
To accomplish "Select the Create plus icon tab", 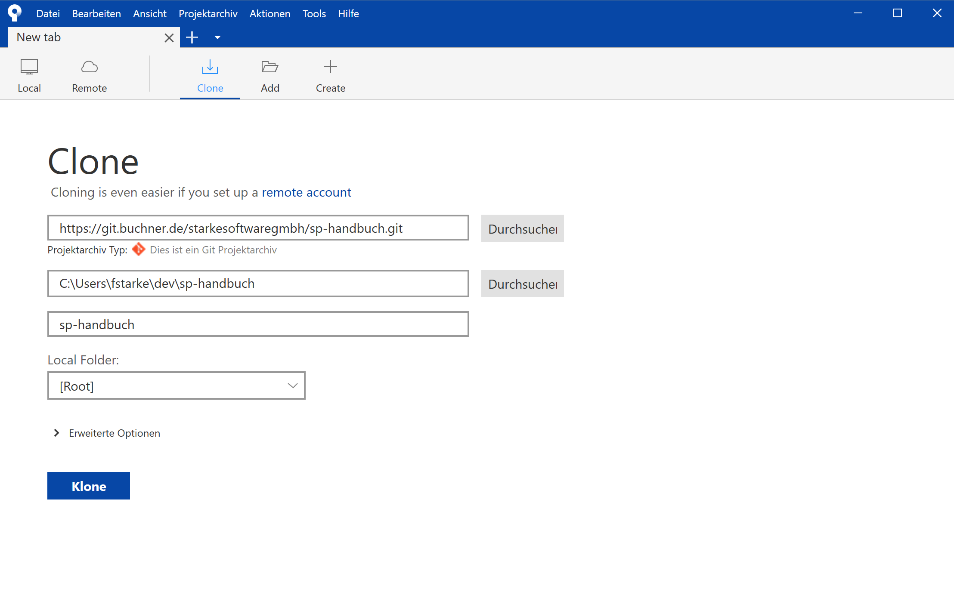I will point(330,75).
